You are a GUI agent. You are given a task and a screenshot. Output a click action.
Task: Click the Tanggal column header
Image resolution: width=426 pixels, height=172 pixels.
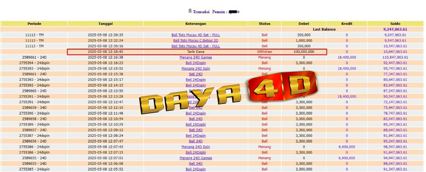106,24
